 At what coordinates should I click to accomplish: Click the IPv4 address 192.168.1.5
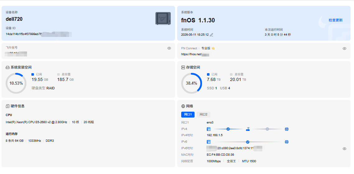[215, 135]
